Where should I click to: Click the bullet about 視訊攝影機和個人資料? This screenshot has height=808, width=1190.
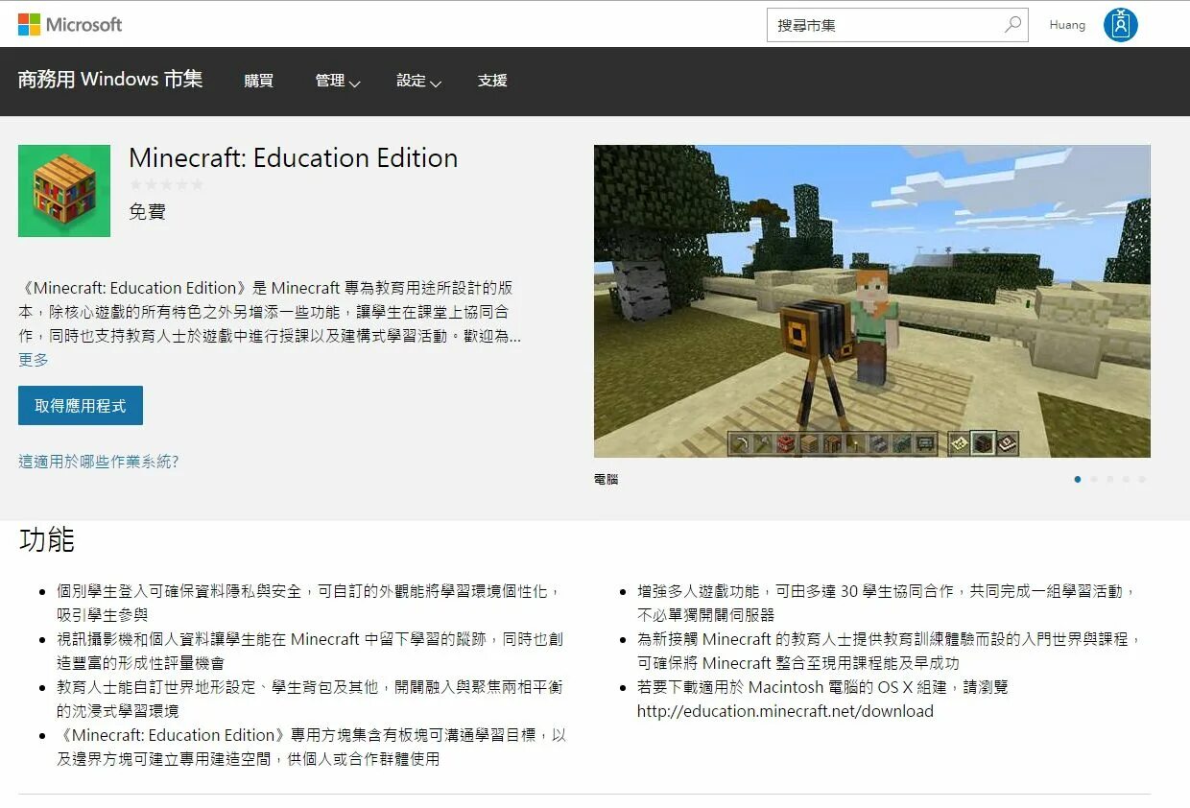[310, 651]
